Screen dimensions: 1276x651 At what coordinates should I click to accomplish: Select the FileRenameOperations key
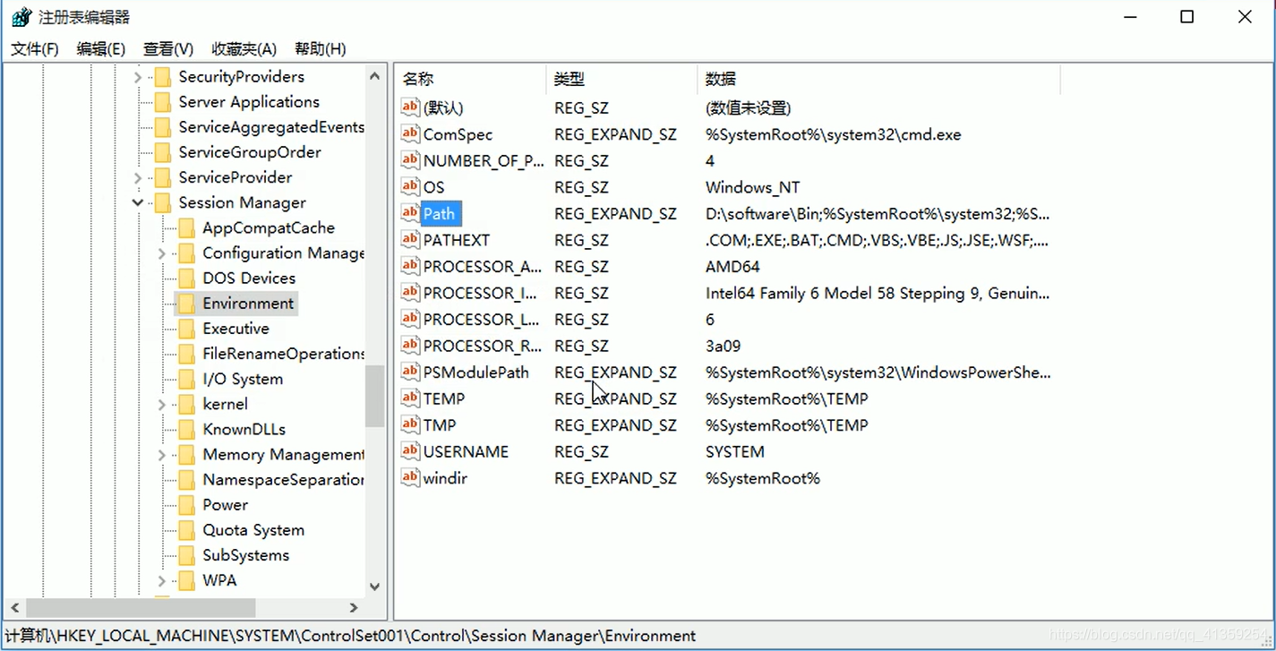coord(283,354)
